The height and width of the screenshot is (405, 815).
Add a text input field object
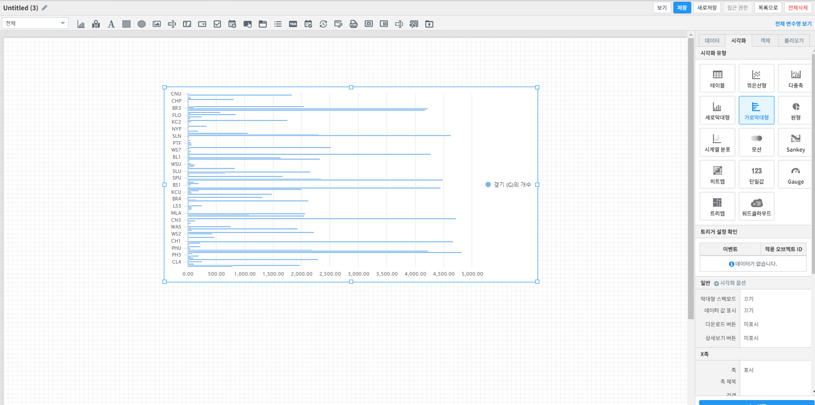(172, 24)
